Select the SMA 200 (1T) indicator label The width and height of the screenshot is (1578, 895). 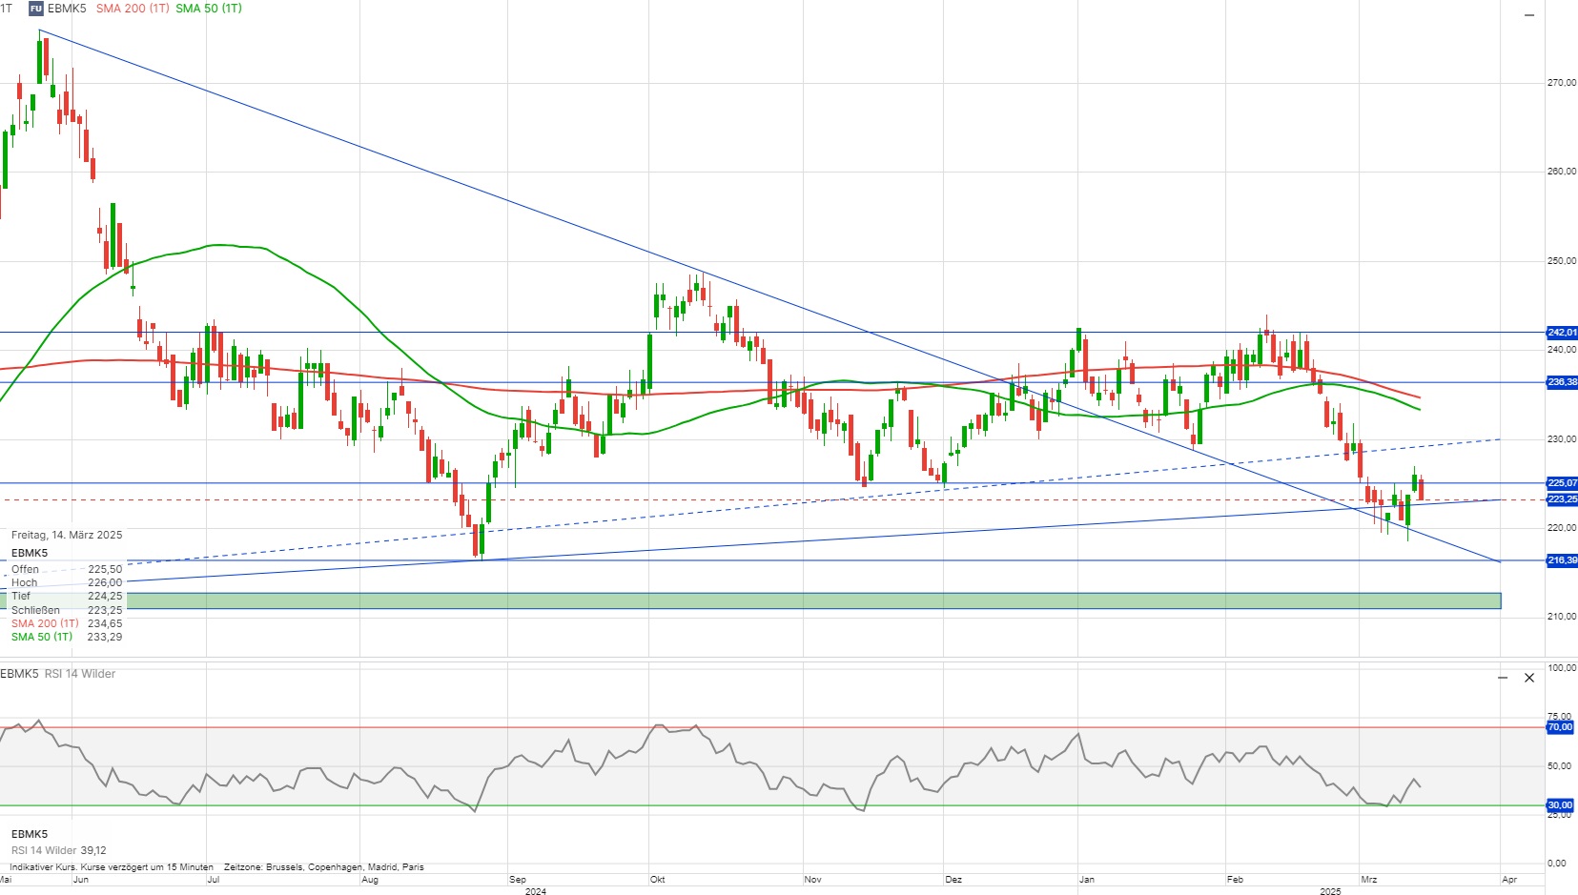click(x=133, y=9)
